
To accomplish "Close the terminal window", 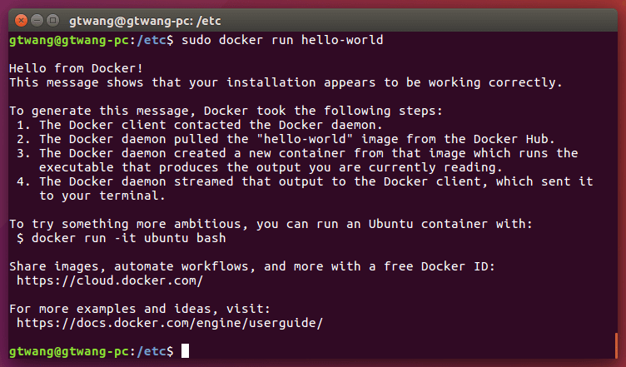I will click(21, 20).
